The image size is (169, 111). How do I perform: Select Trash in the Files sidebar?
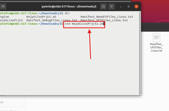(x=2, y=102)
